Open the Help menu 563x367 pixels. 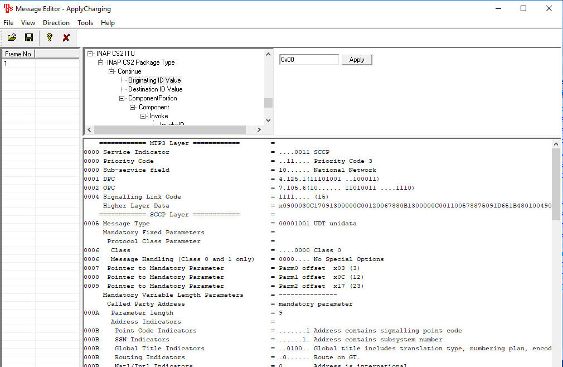[108, 23]
